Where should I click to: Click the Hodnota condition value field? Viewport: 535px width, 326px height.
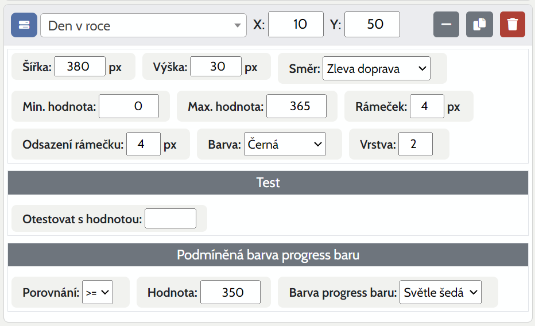click(x=230, y=293)
